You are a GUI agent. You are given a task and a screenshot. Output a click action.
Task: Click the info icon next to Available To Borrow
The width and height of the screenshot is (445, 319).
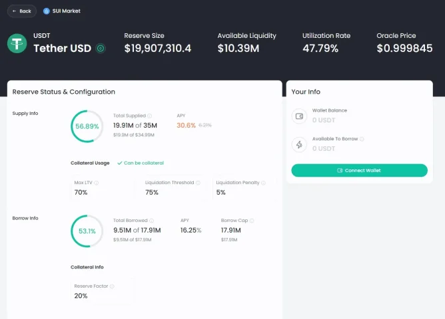pyautogui.click(x=362, y=139)
